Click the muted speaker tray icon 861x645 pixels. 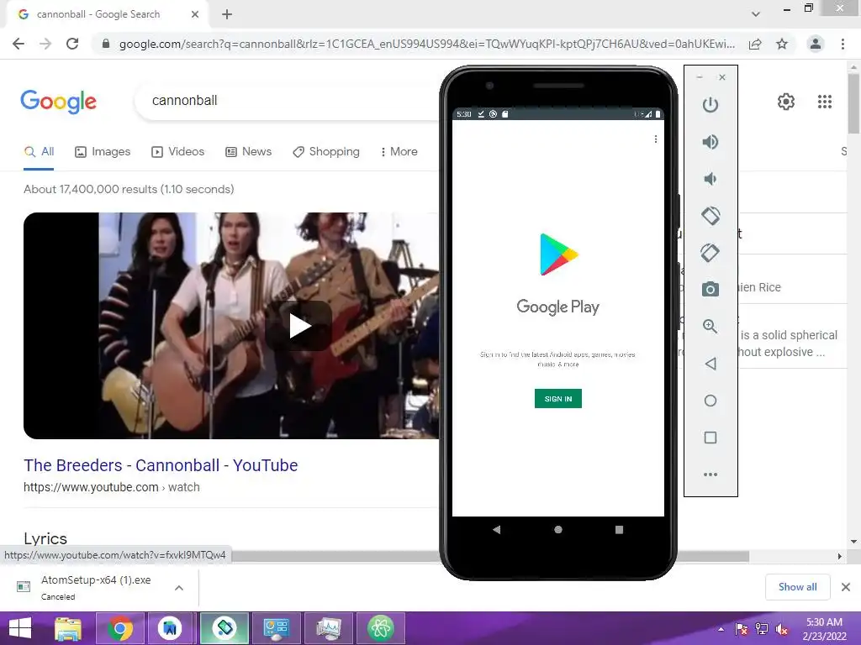(781, 629)
